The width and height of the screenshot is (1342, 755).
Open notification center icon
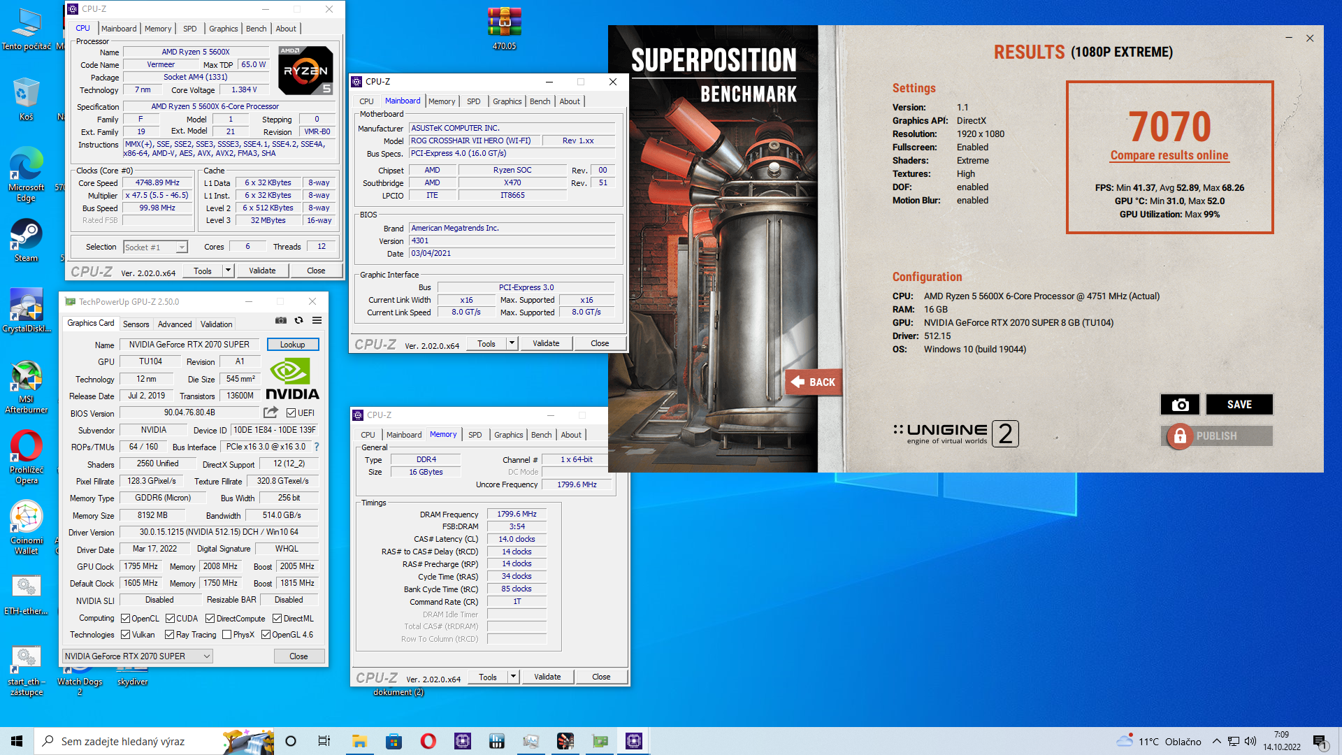tap(1320, 741)
